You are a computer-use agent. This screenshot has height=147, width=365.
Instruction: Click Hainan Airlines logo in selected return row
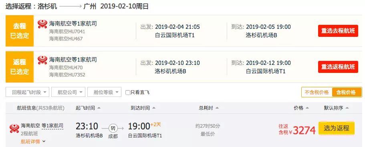pos(42,60)
